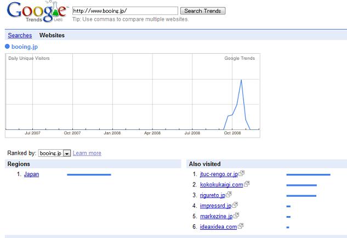Open external link icon beside kokokukaigi.com

(247, 184)
